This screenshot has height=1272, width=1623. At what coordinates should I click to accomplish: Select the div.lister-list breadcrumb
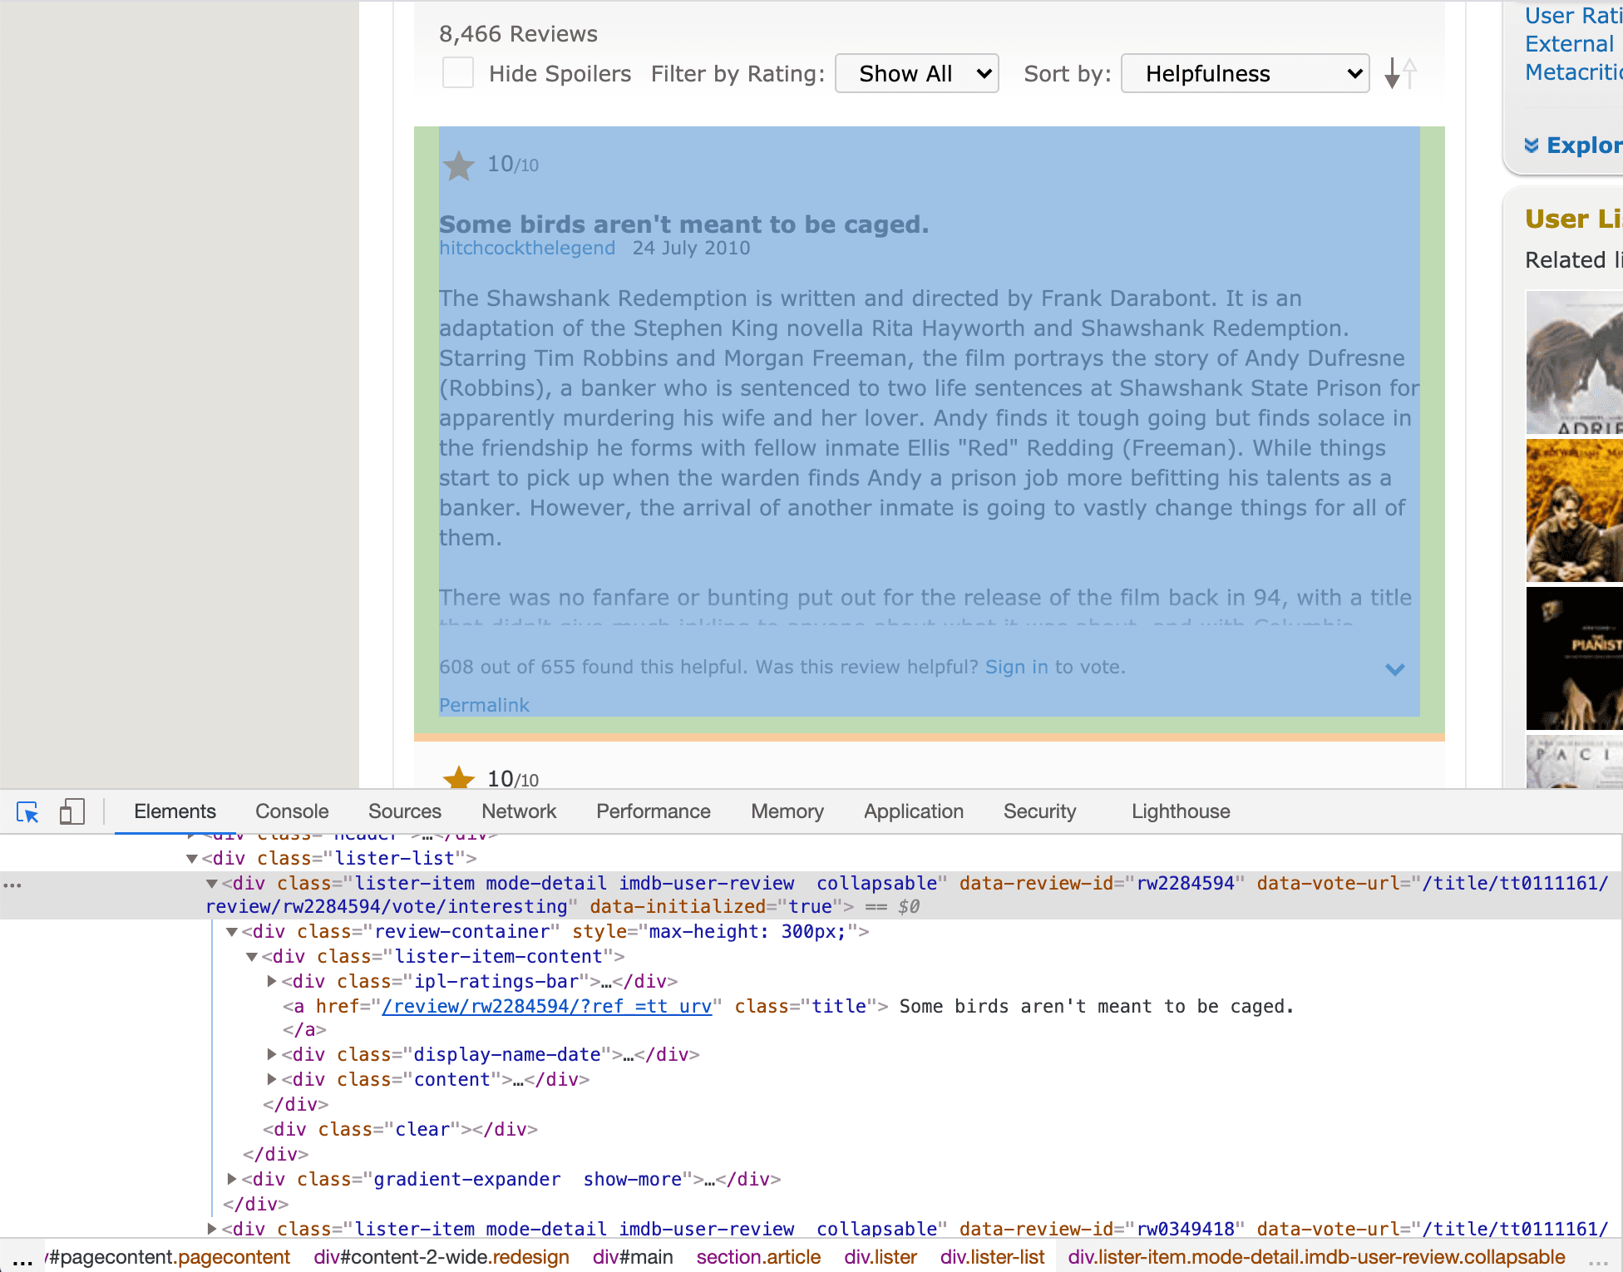992,1257
